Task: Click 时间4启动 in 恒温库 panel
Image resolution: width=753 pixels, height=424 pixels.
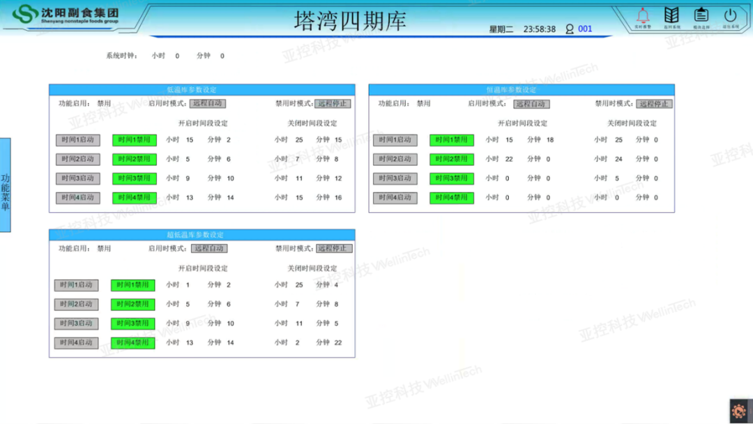Action: click(395, 197)
